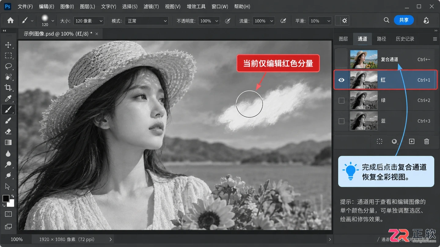The height and width of the screenshot is (247, 440).
Task: Delete the current channel trash icon
Action: point(427,141)
